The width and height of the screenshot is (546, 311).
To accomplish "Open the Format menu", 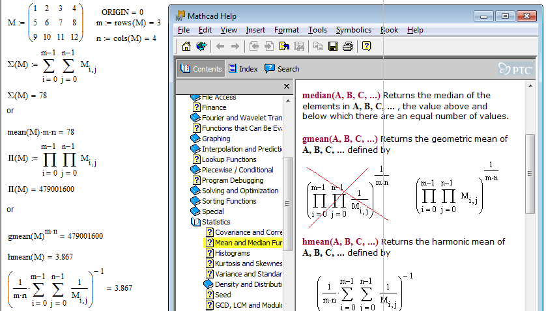I will point(287,30).
